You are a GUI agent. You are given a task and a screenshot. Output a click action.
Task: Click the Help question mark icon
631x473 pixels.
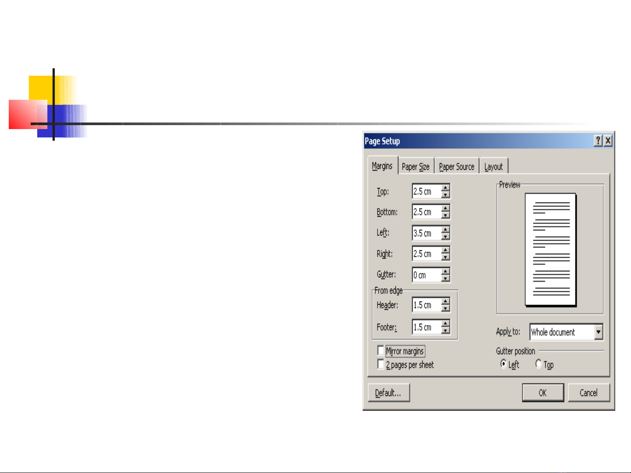point(598,141)
